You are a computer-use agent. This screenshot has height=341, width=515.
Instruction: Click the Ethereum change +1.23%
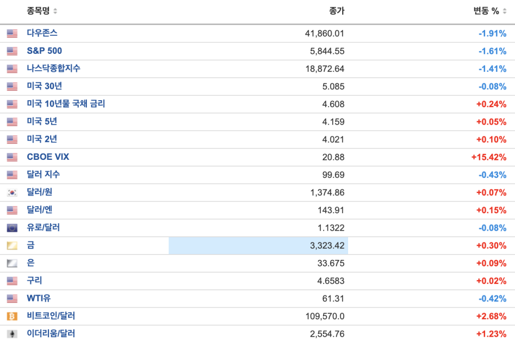point(492,334)
